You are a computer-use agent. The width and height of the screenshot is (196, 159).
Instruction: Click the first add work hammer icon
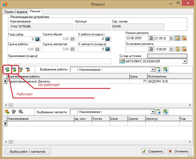click(7, 70)
